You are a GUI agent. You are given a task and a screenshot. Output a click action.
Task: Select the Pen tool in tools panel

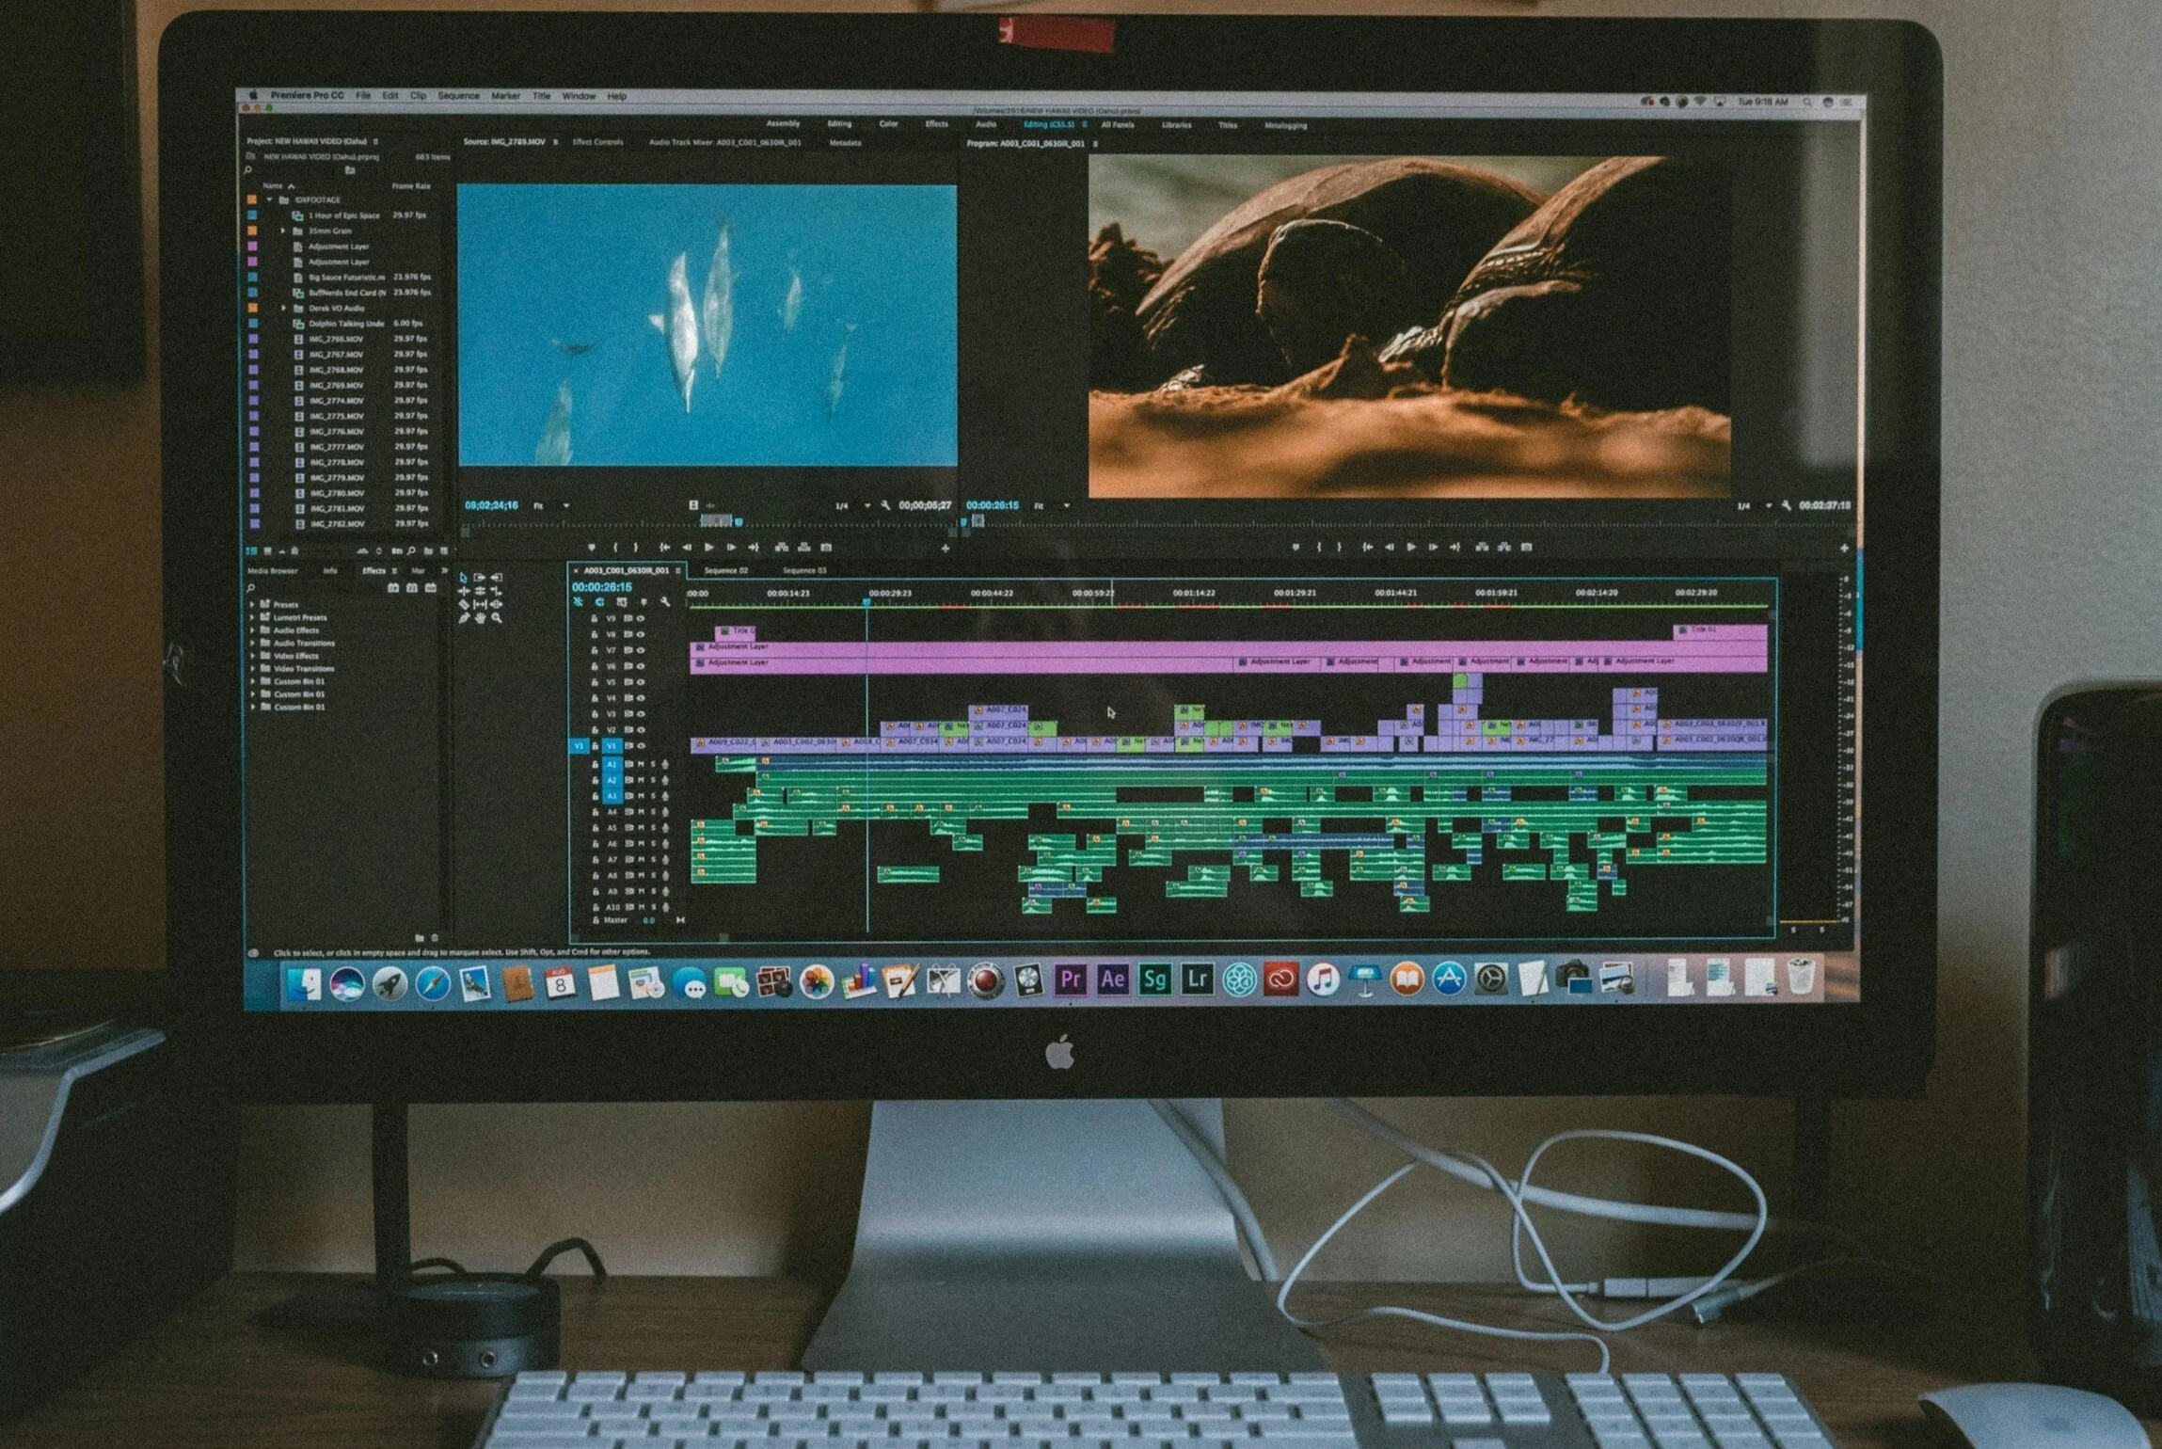coord(464,618)
